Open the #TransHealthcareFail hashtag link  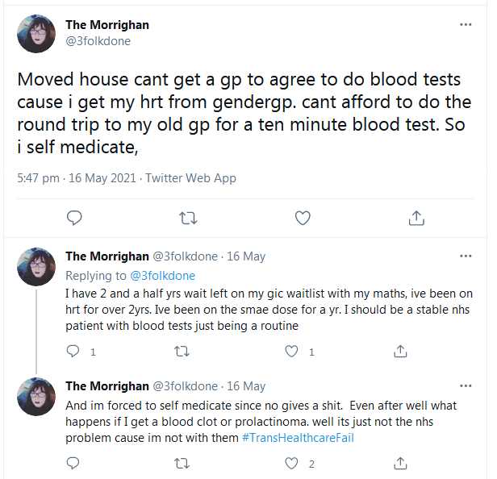298,438
